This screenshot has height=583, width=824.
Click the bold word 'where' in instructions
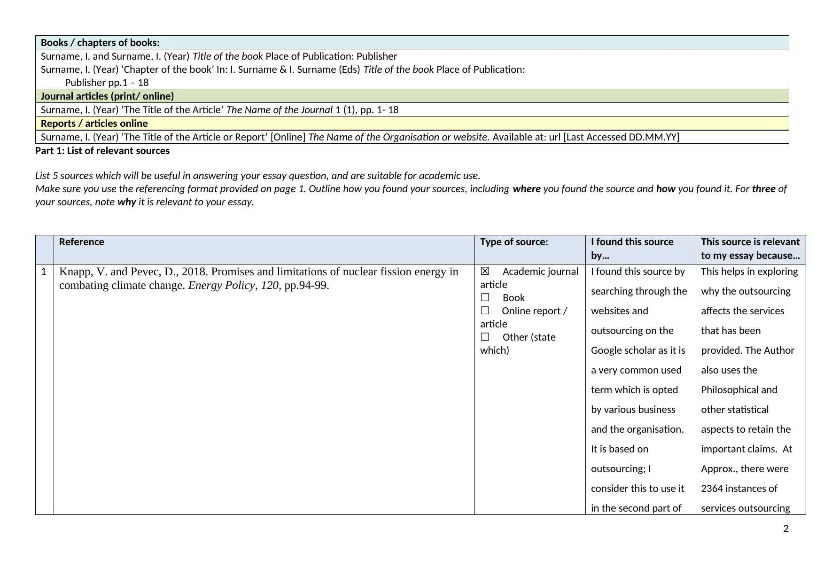pyautogui.click(x=527, y=189)
